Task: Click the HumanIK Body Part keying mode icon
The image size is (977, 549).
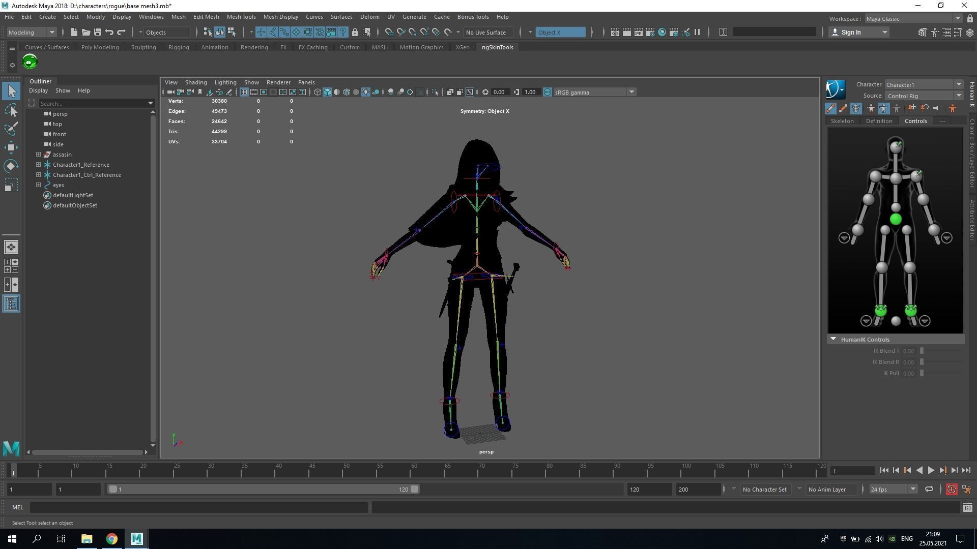Action: [884, 108]
